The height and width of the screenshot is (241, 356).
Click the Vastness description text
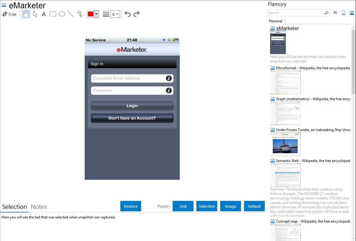(310, 202)
